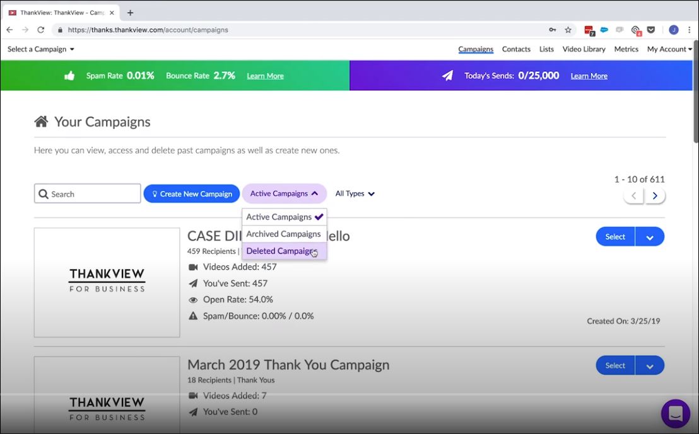
Task: Click the thumbs-up icon next to Spam Rate
Action: tap(69, 75)
